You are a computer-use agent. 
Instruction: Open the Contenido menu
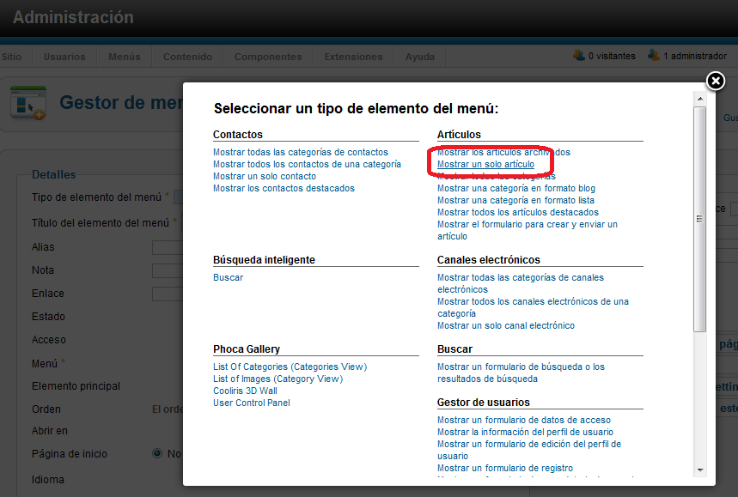(x=186, y=57)
